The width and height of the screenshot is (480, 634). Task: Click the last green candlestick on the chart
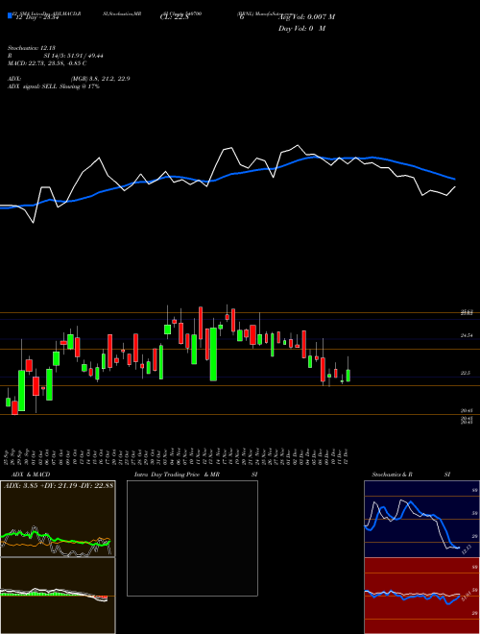pos(348,376)
